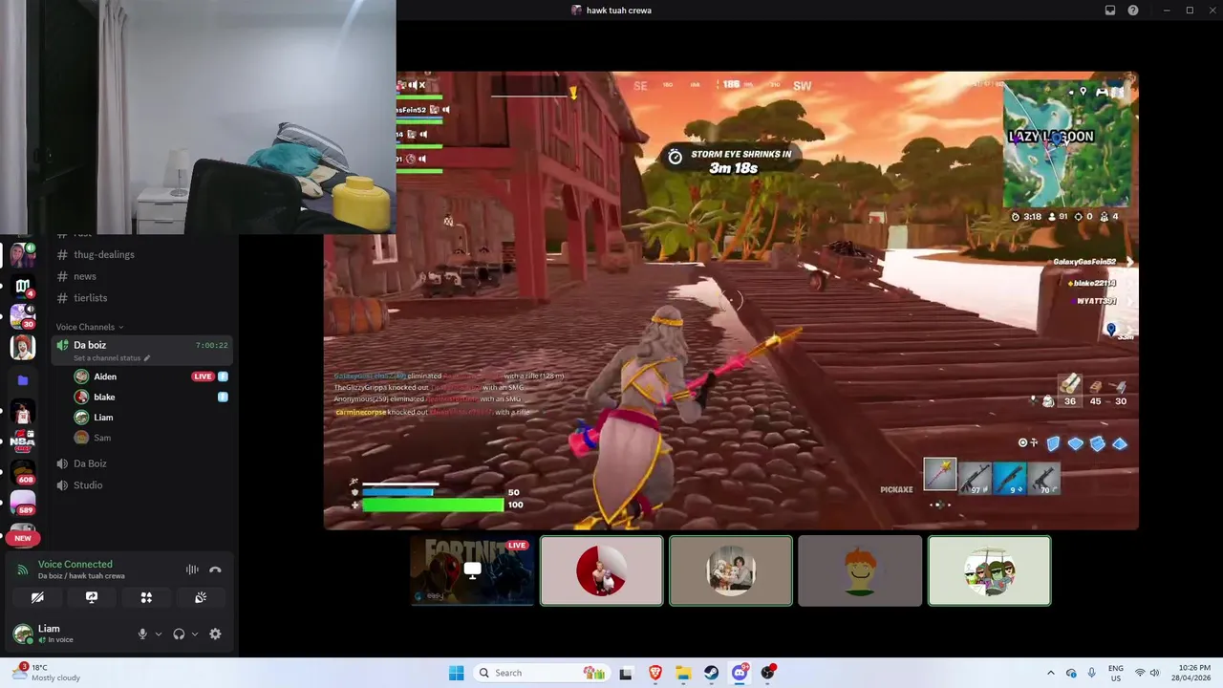Viewport: 1223px width, 688px height.
Task: Show hidden system tray icons
Action: pyautogui.click(x=1051, y=673)
